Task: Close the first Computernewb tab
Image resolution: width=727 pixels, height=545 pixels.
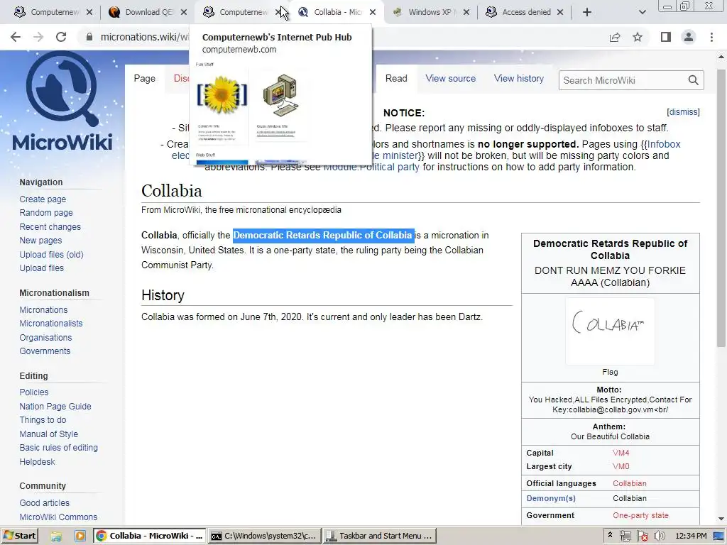Action: point(89,13)
